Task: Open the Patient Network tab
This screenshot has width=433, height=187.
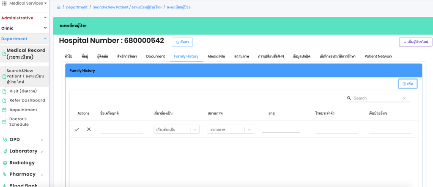Action: pos(378,56)
